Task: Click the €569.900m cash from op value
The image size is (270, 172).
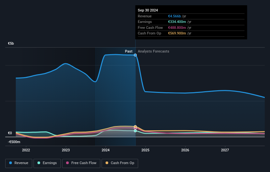Action: (x=177, y=33)
